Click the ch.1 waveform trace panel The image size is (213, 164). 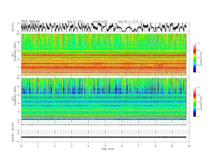click(x=105, y=27)
